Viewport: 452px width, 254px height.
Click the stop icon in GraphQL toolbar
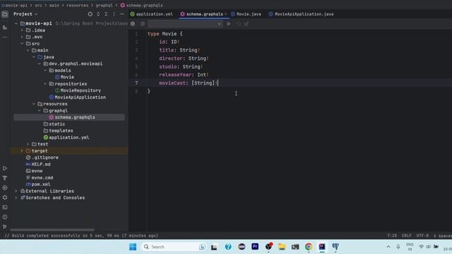click(143, 24)
